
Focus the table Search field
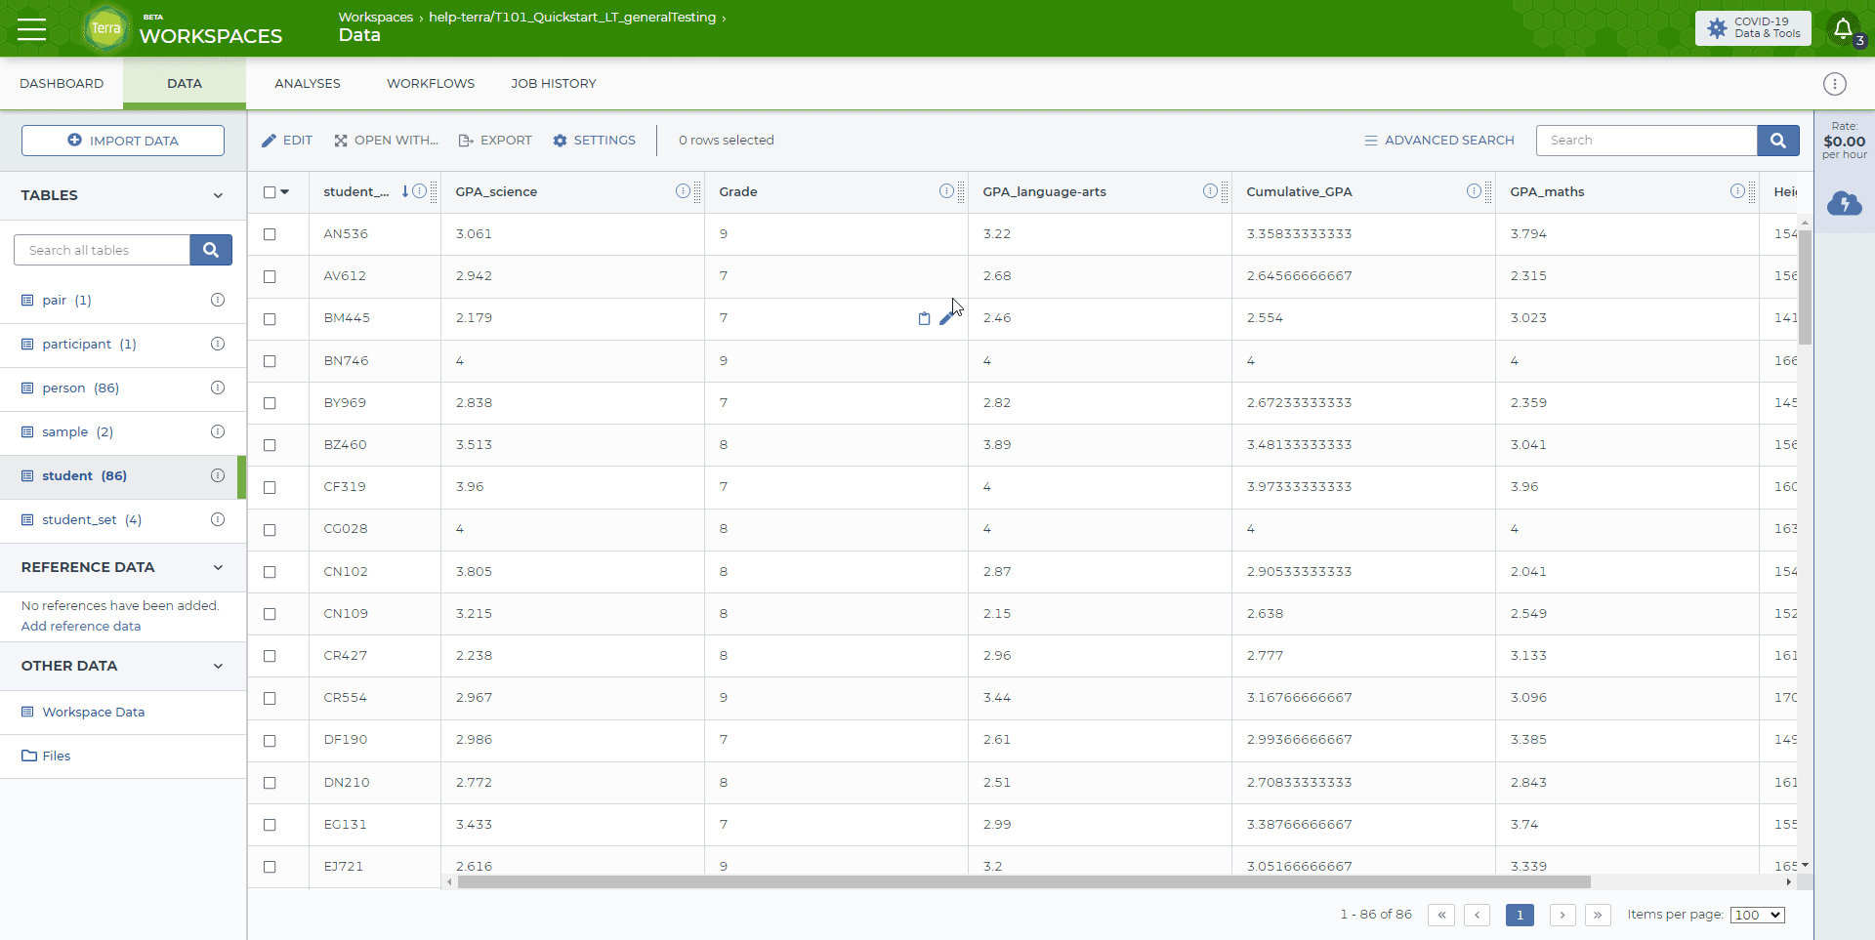coord(1646,141)
